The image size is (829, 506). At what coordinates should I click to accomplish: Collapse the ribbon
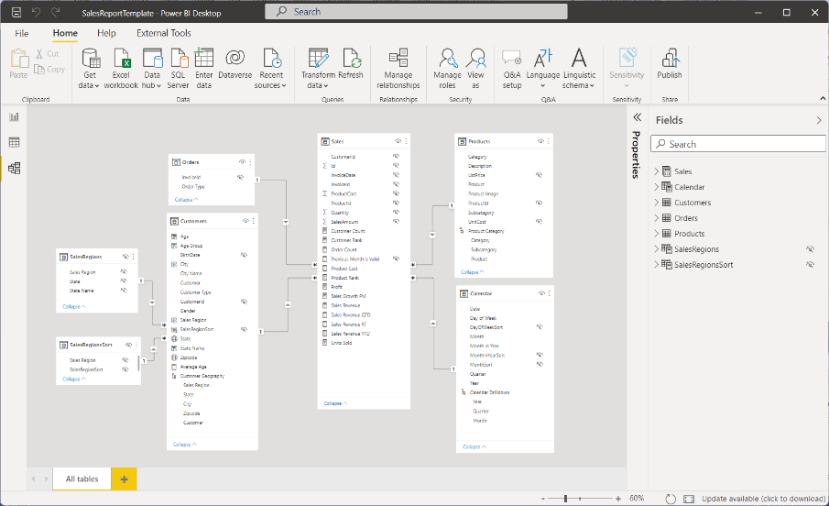pos(823,98)
